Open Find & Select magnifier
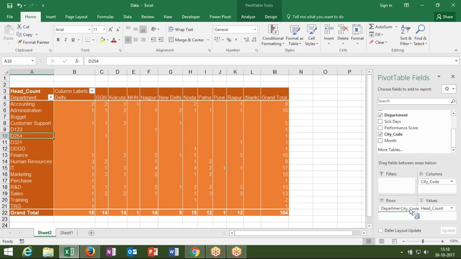The width and height of the screenshot is (461, 259). pyautogui.click(x=420, y=36)
